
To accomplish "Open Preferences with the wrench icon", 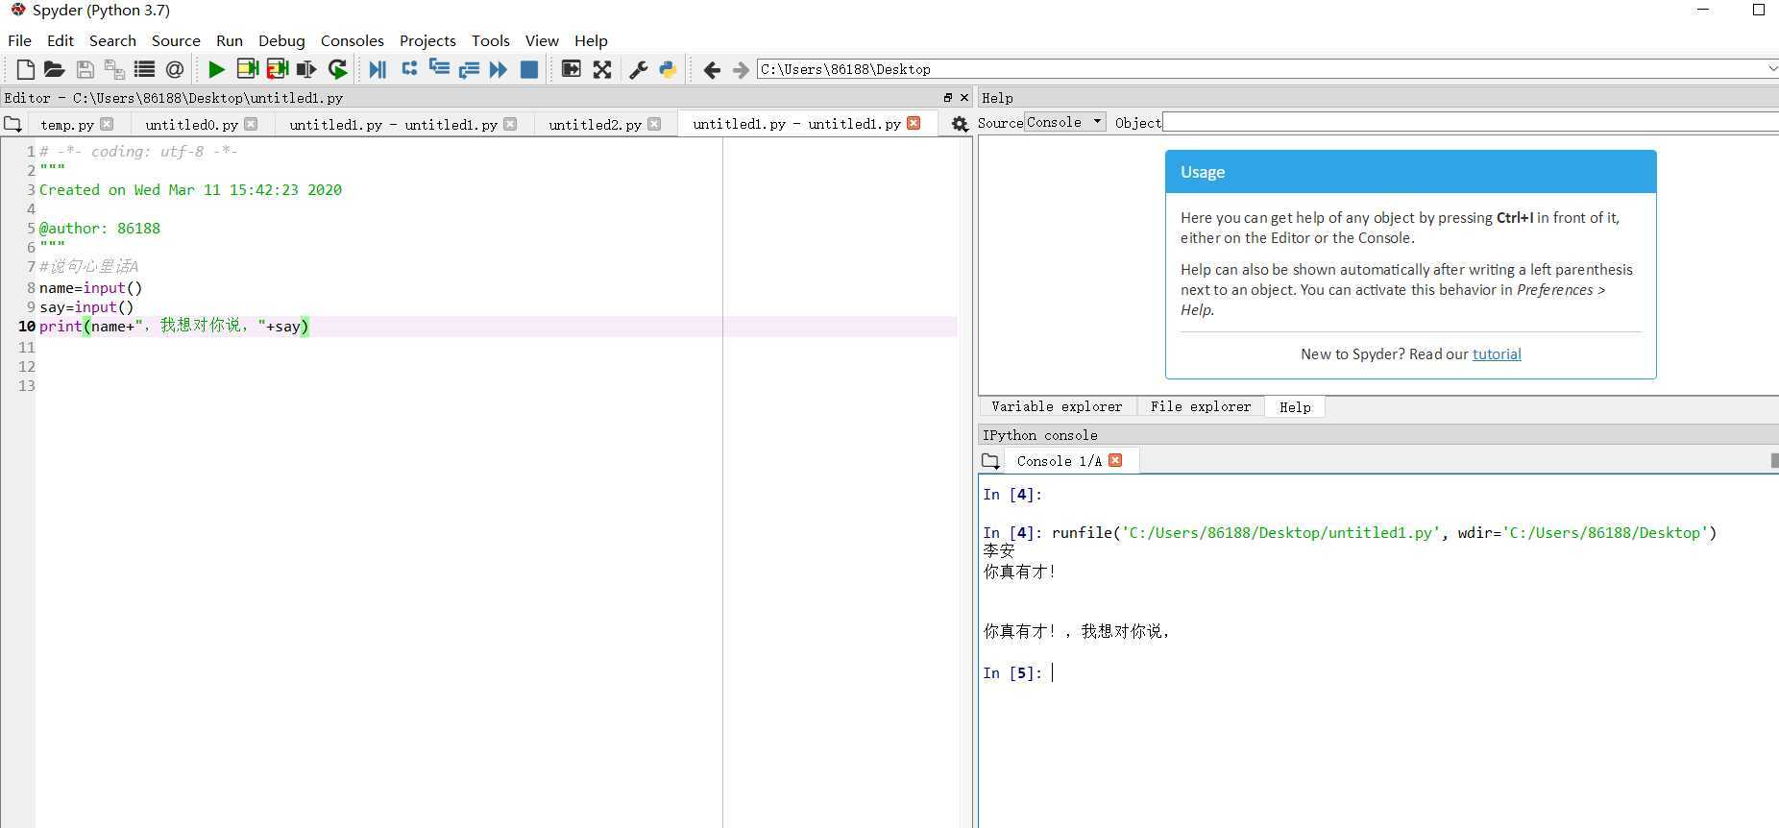I will pyautogui.click(x=639, y=69).
